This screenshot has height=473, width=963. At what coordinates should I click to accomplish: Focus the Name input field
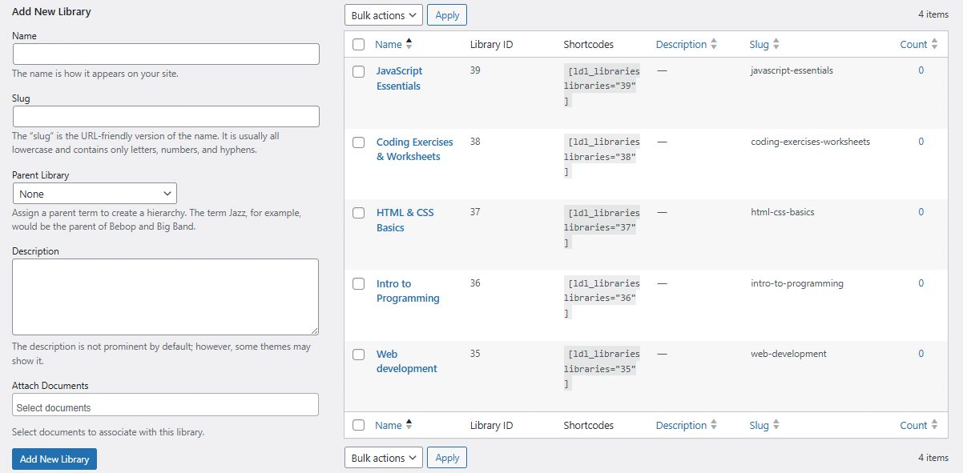166,54
